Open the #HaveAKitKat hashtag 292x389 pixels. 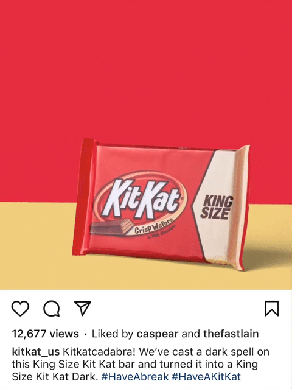point(206,377)
